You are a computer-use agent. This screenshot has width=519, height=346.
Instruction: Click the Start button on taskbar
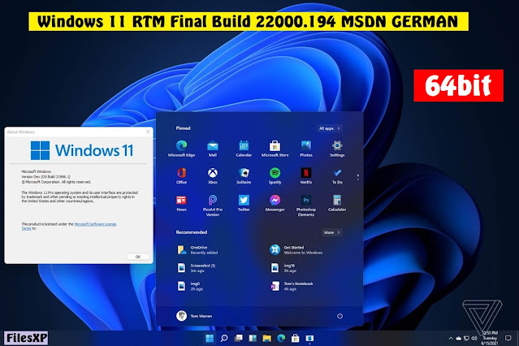tap(210, 338)
